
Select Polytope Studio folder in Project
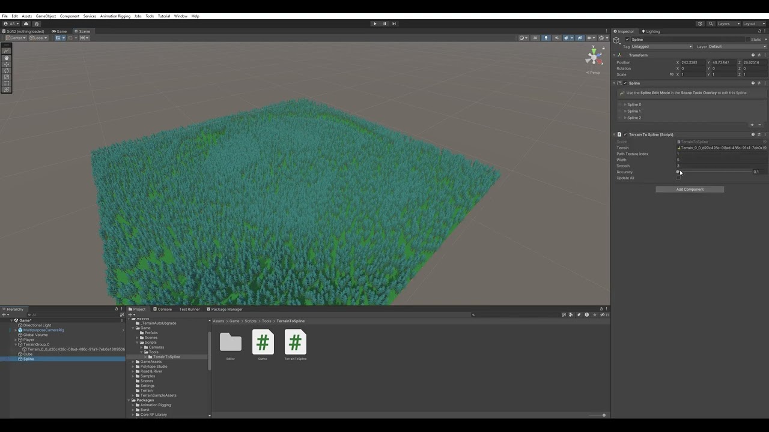[x=154, y=367]
